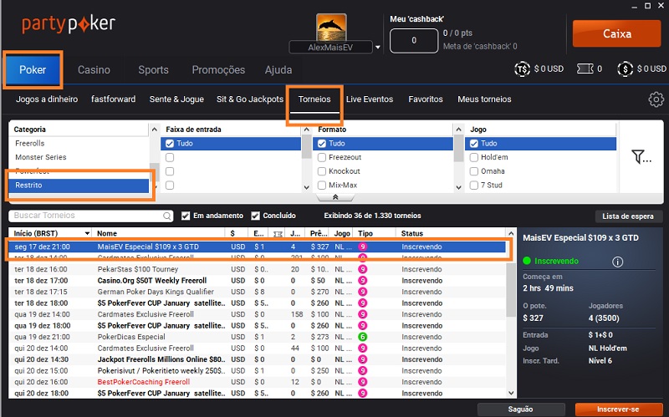Collapse the filter panel with the double chevron

point(335,197)
